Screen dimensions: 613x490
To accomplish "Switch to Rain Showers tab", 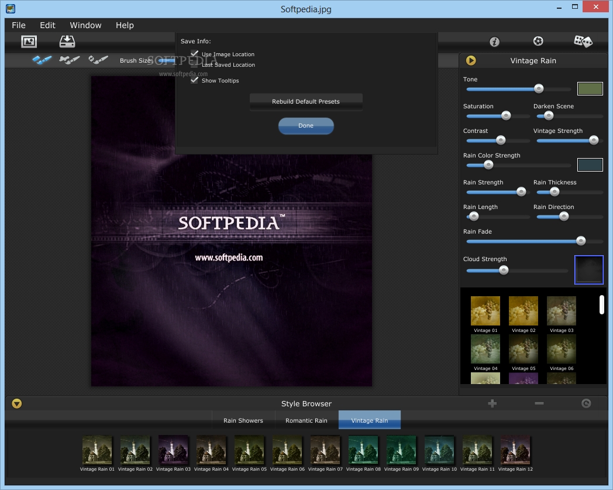I will coord(243,420).
